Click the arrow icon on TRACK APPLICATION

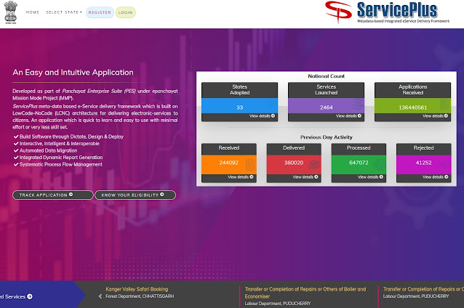coord(71,195)
